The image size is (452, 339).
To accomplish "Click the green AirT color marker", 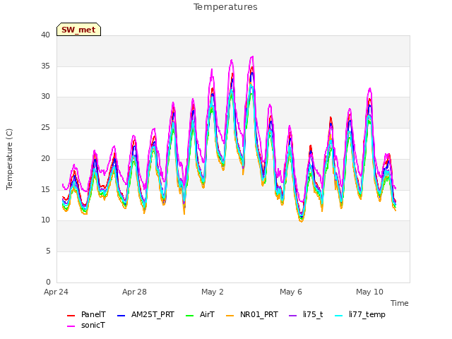I will pyautogui.click(x=190, y=316).
